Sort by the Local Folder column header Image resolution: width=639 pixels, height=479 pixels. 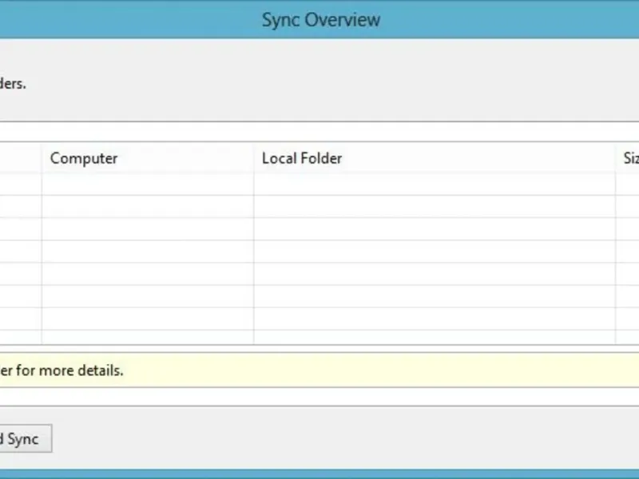435,158
